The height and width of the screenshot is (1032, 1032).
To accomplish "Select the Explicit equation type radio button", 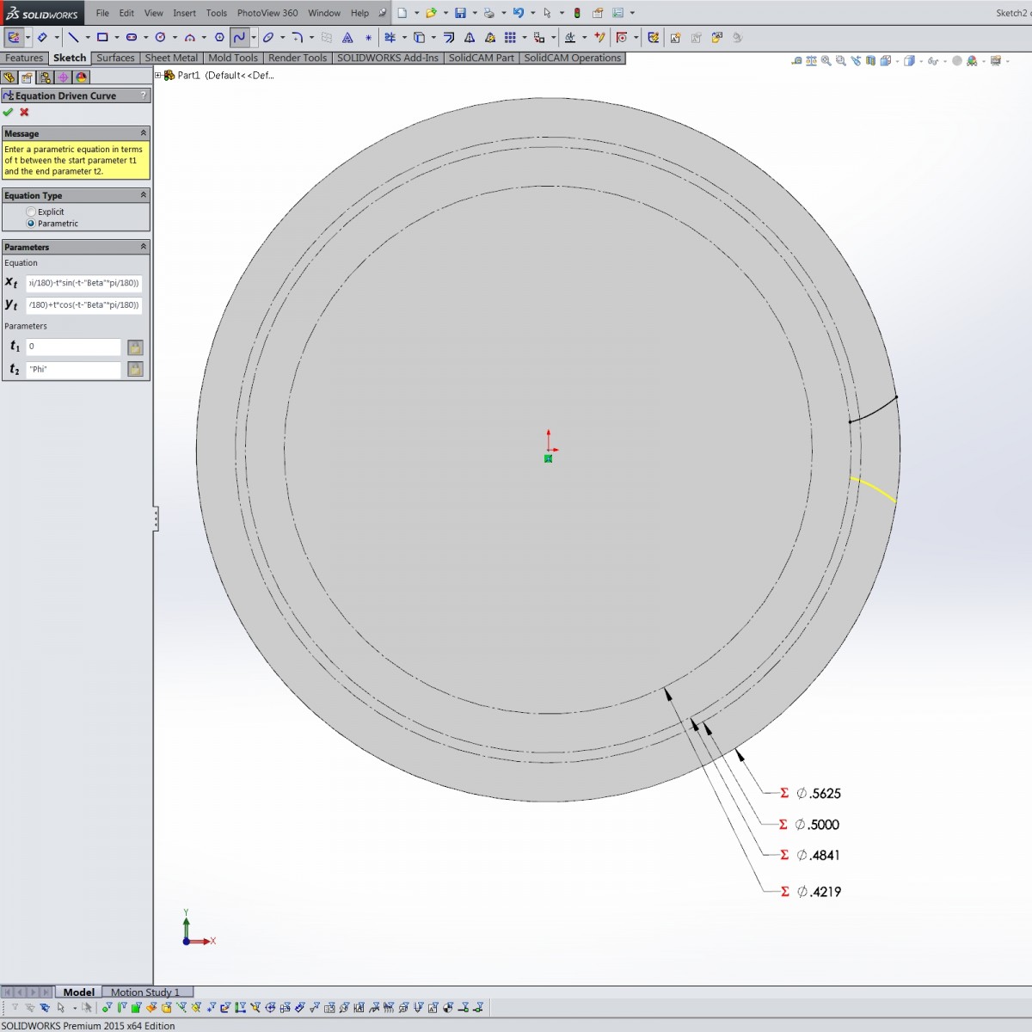I will point(32,211).
